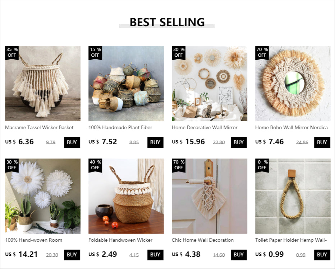
Task: View the white feather wall flowers photo
Action: [43, 196]
